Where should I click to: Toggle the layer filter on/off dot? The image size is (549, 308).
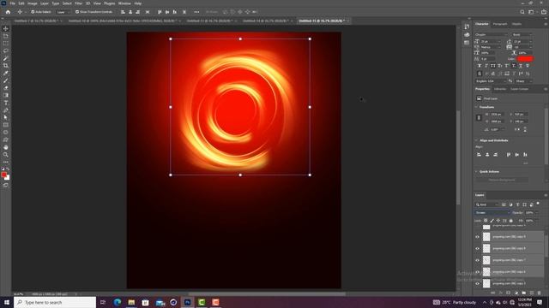pos(538,204)
